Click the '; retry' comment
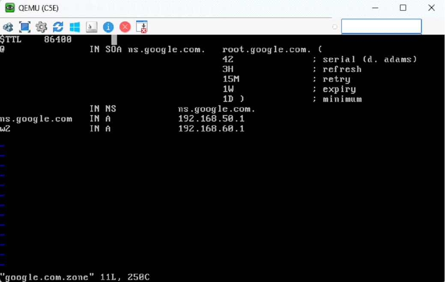Viewport: 445px width, 282px height. 331,79
